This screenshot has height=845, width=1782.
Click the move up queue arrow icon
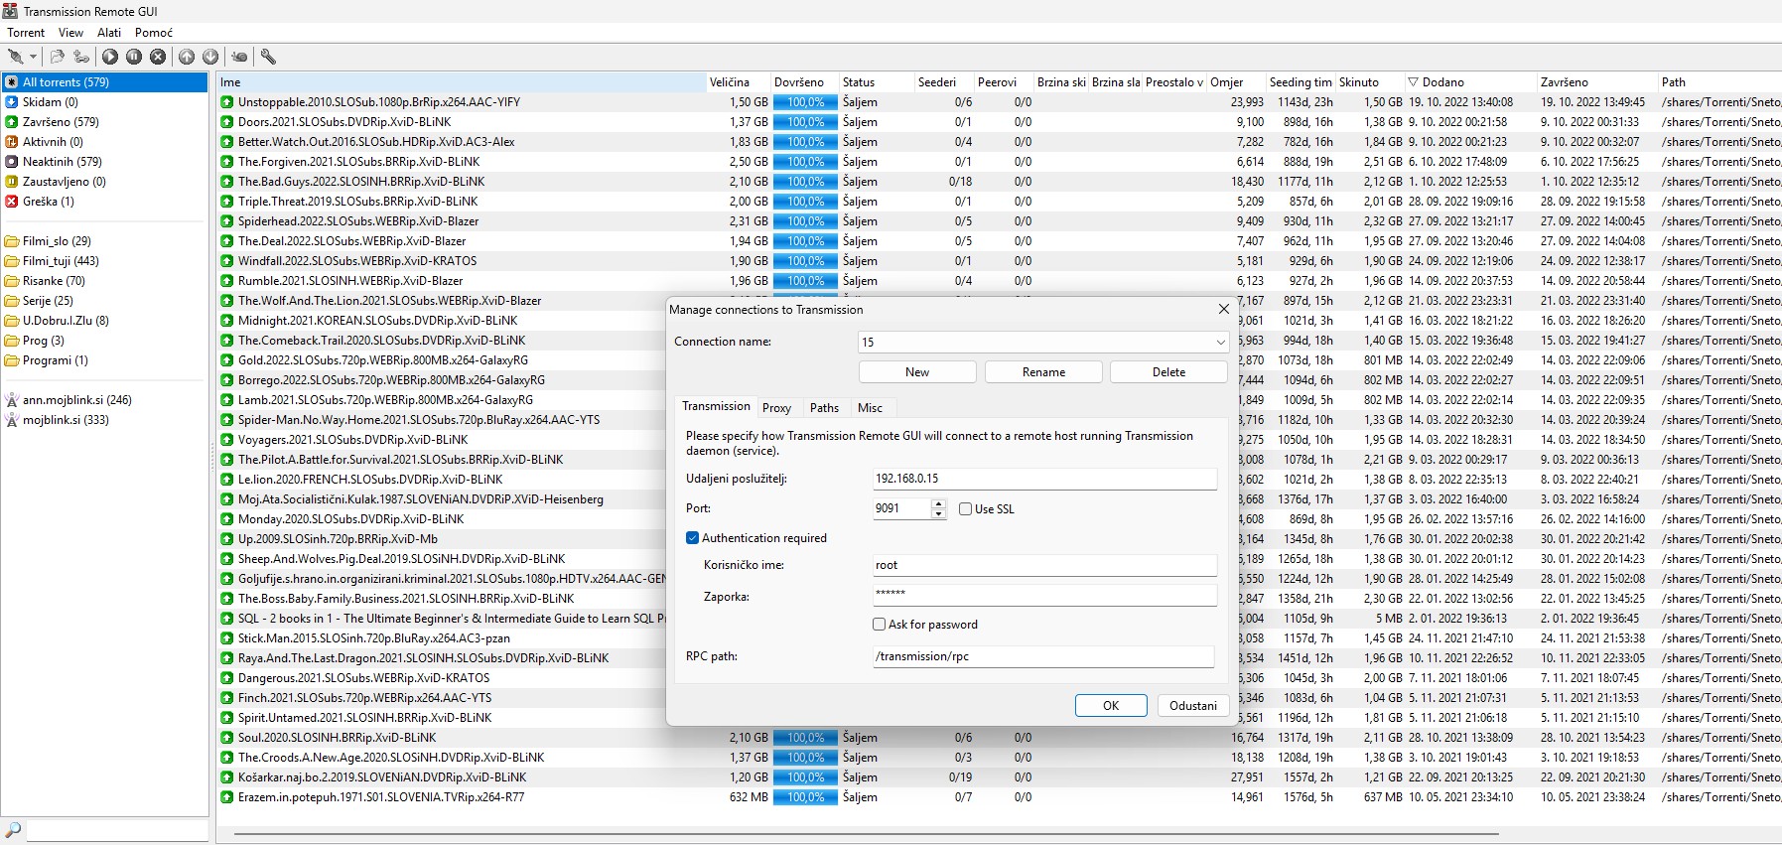pyautogui.click(x=187, y=57)
